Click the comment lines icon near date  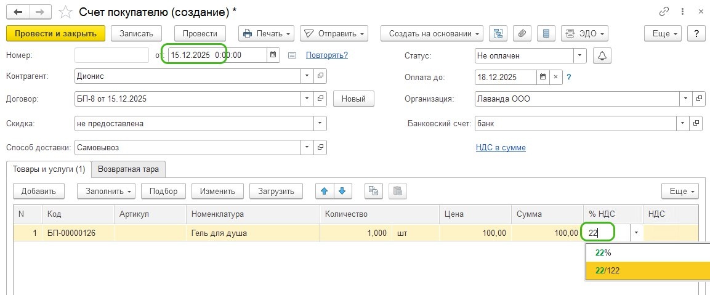pos(292,55)
